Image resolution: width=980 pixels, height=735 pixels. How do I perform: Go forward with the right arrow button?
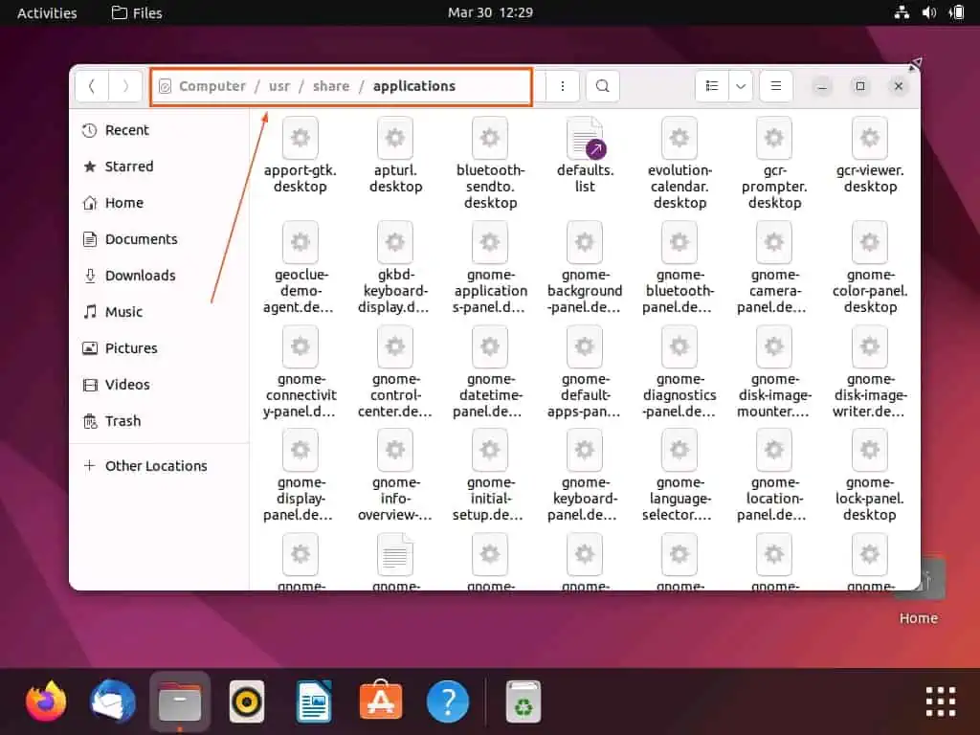125,86
